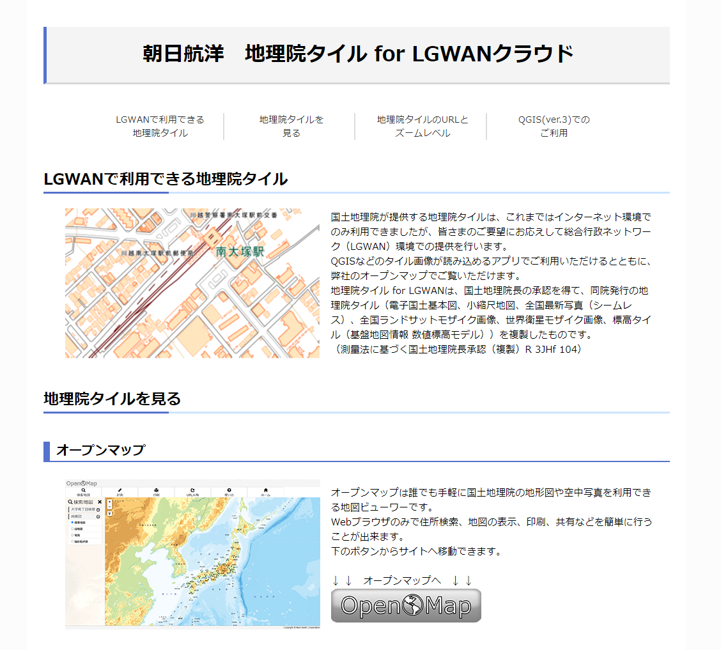Viewport: 721px width, 650px height.
Task: Click the sentence '下のボタンからサイトへ移動できます。'
Action: [416, 551]
